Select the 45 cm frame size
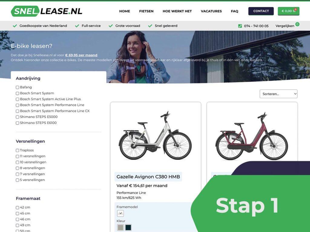 (17, 214)
